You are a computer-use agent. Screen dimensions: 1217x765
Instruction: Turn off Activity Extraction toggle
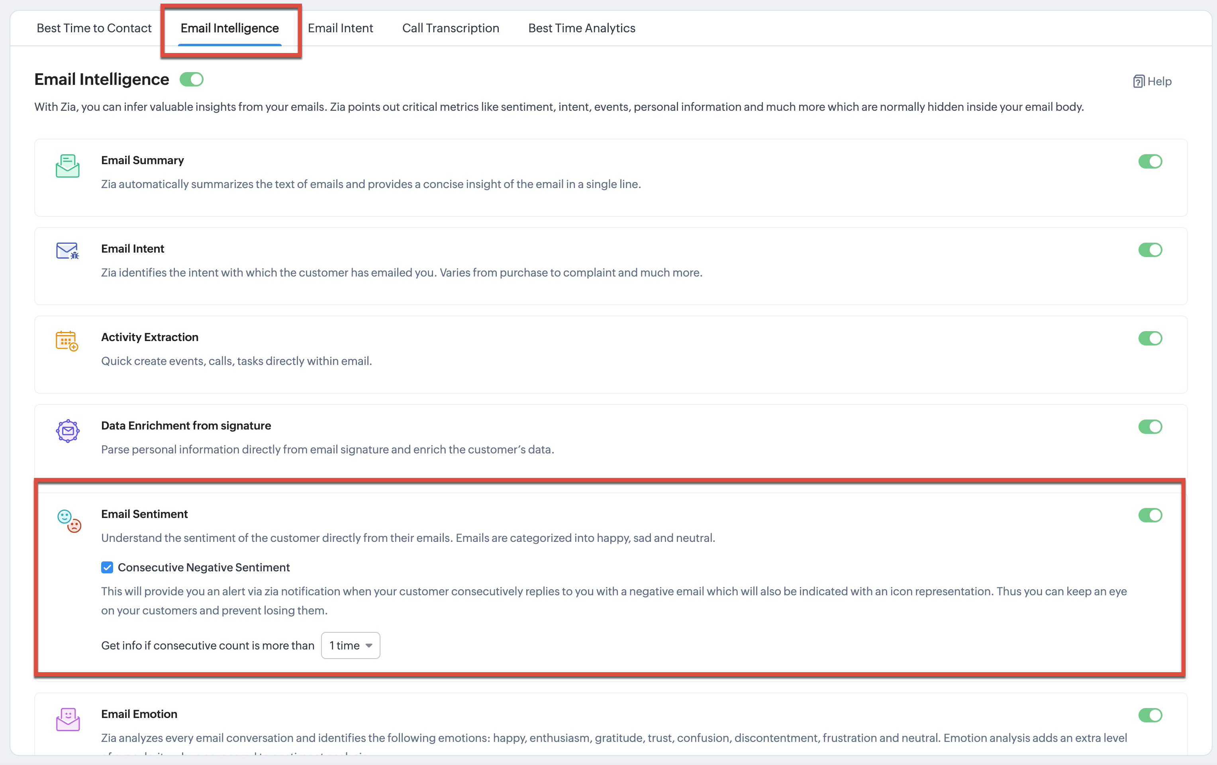(1150, 338)
